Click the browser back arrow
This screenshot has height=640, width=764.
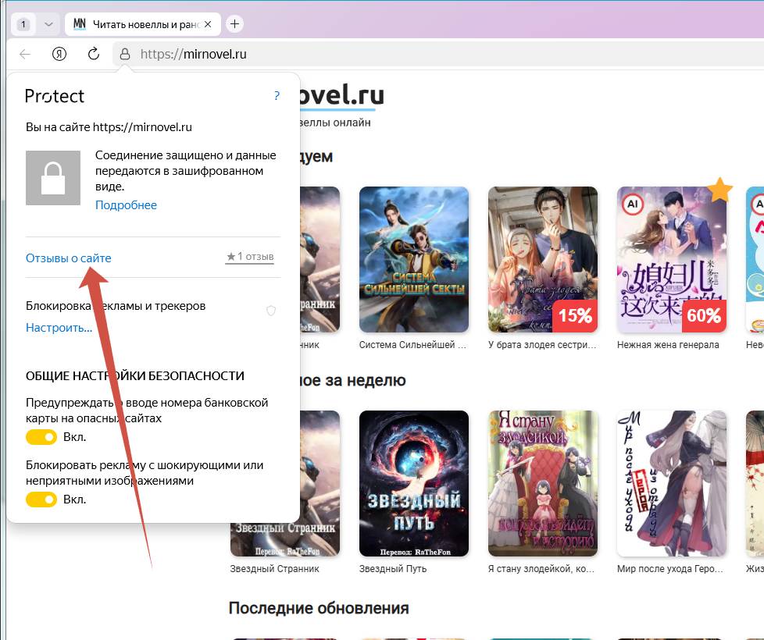point(25,54)
